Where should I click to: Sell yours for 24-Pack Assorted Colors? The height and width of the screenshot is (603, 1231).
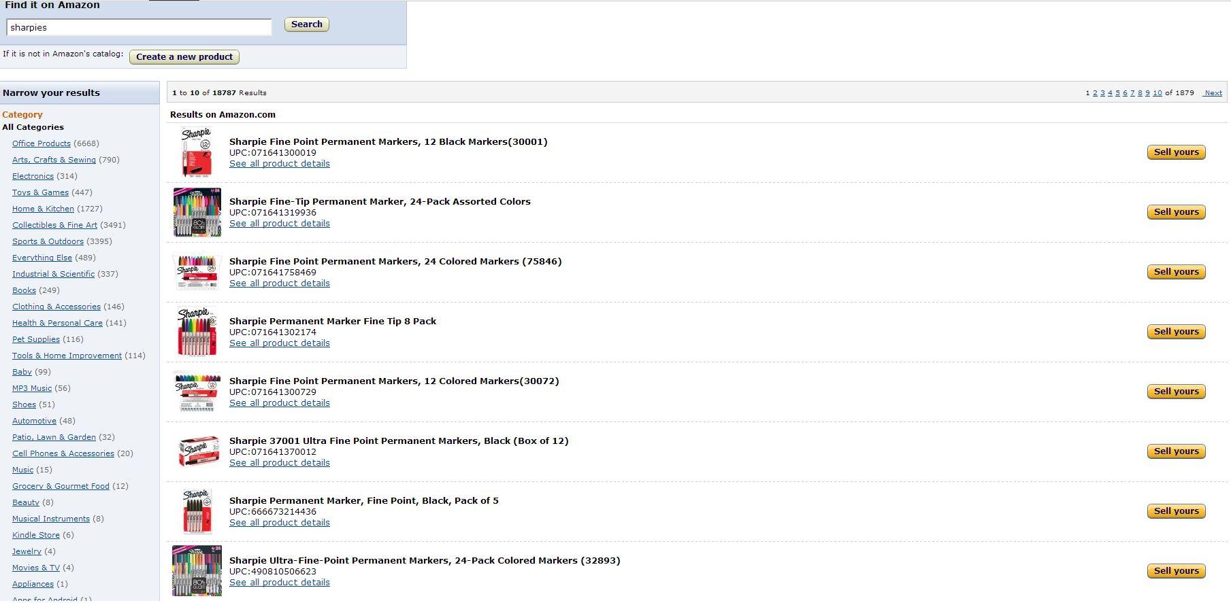(x=1177, y=212)
